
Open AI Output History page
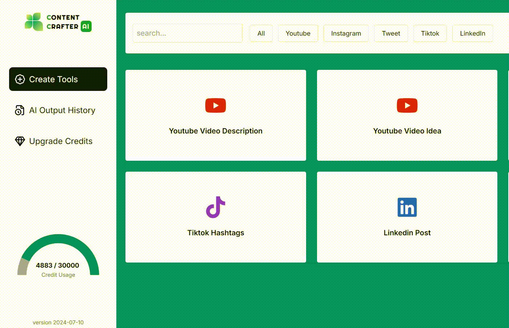coord(58,110)
